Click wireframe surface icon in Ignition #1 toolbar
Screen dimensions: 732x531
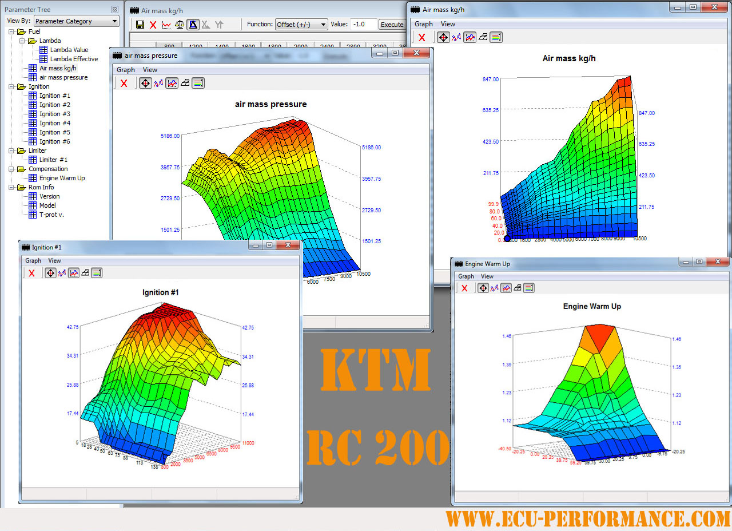(85, 273)
